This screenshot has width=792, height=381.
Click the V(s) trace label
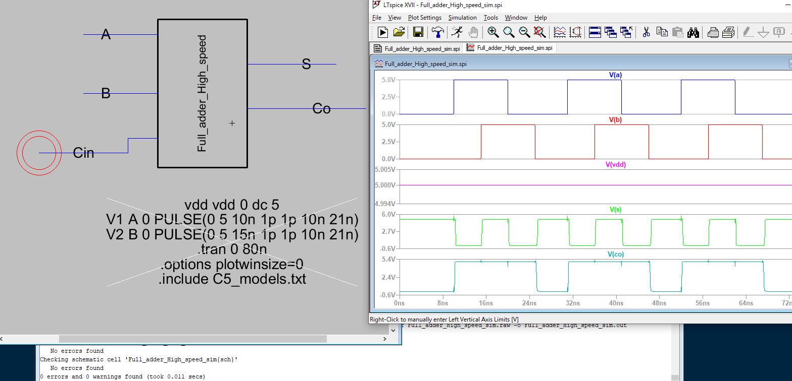tap(615, 209)
